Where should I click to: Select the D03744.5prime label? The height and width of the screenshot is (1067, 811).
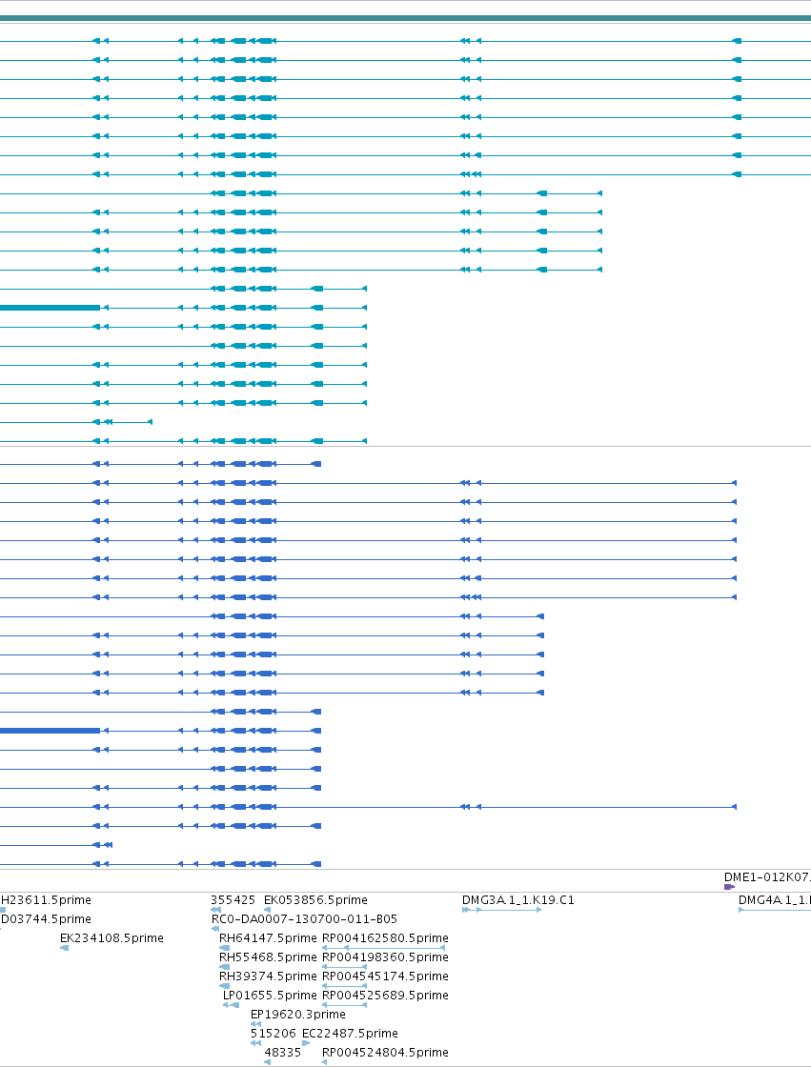point(46,918)
